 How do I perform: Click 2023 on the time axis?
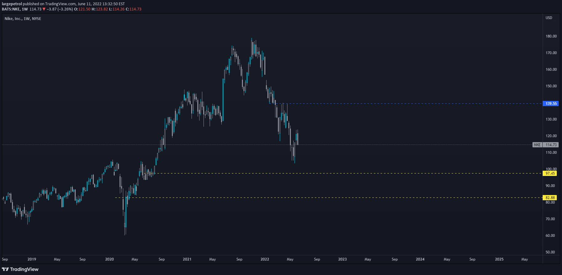(x=342, y=259)
